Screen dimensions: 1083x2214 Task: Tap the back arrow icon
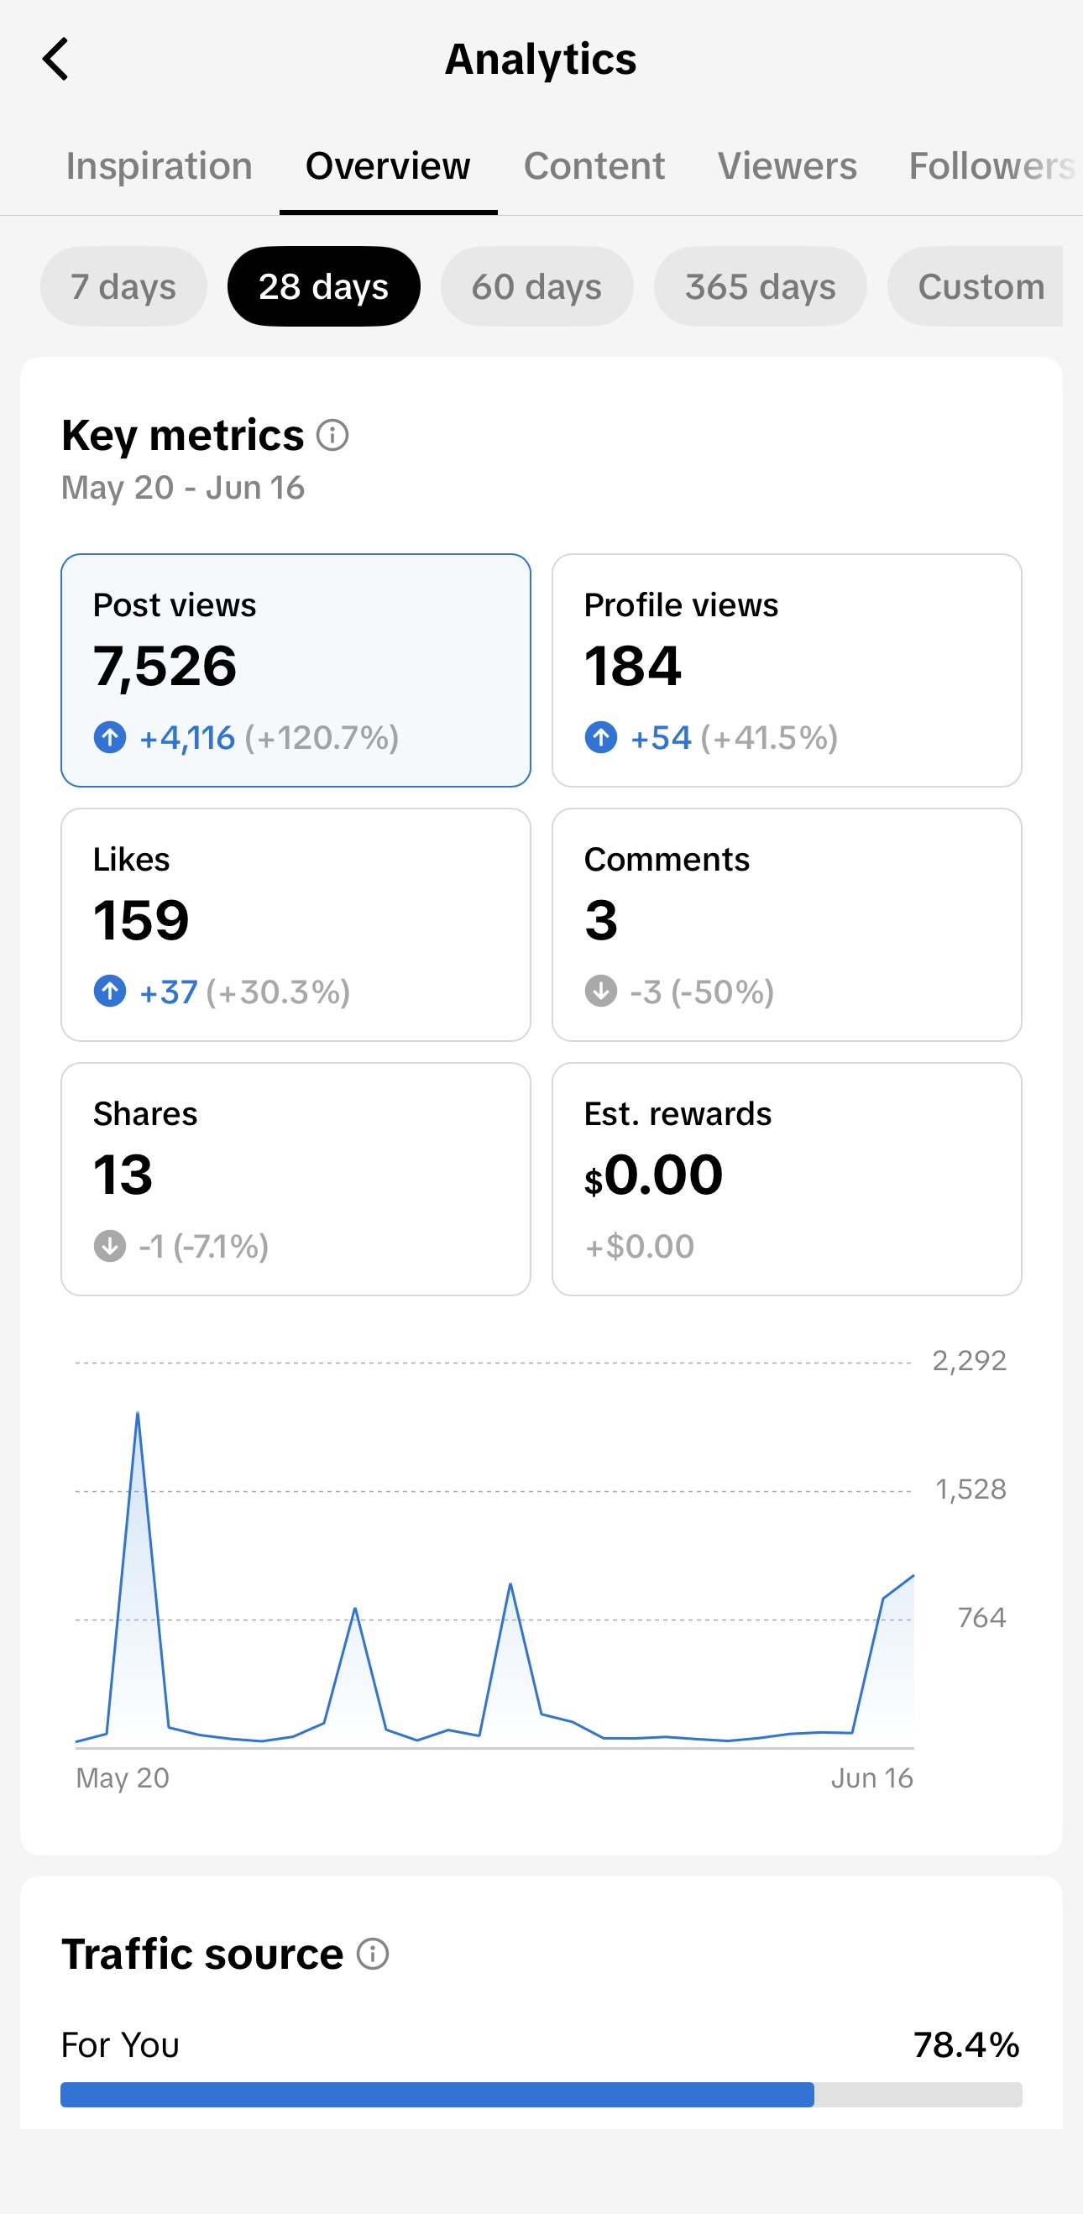click(x=55, y=60)
